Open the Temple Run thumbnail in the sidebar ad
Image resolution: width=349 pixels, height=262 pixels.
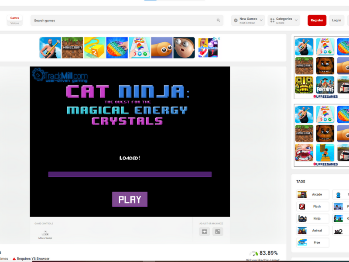point(304,85)
